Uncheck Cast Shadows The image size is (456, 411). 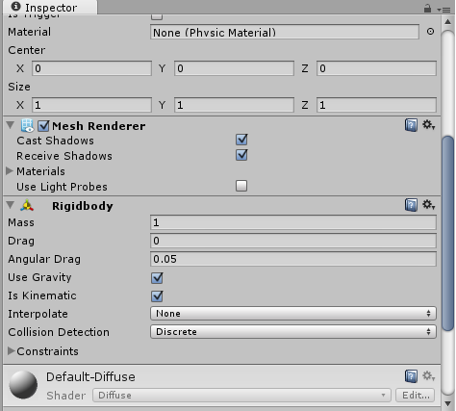(241, 140)
